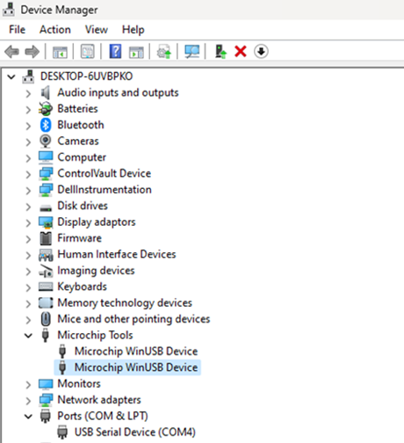Image resolution: width=404 pixels, height=443 pixels.
Task: Expand the Network adapters category
Action: (x=28, y=401)
